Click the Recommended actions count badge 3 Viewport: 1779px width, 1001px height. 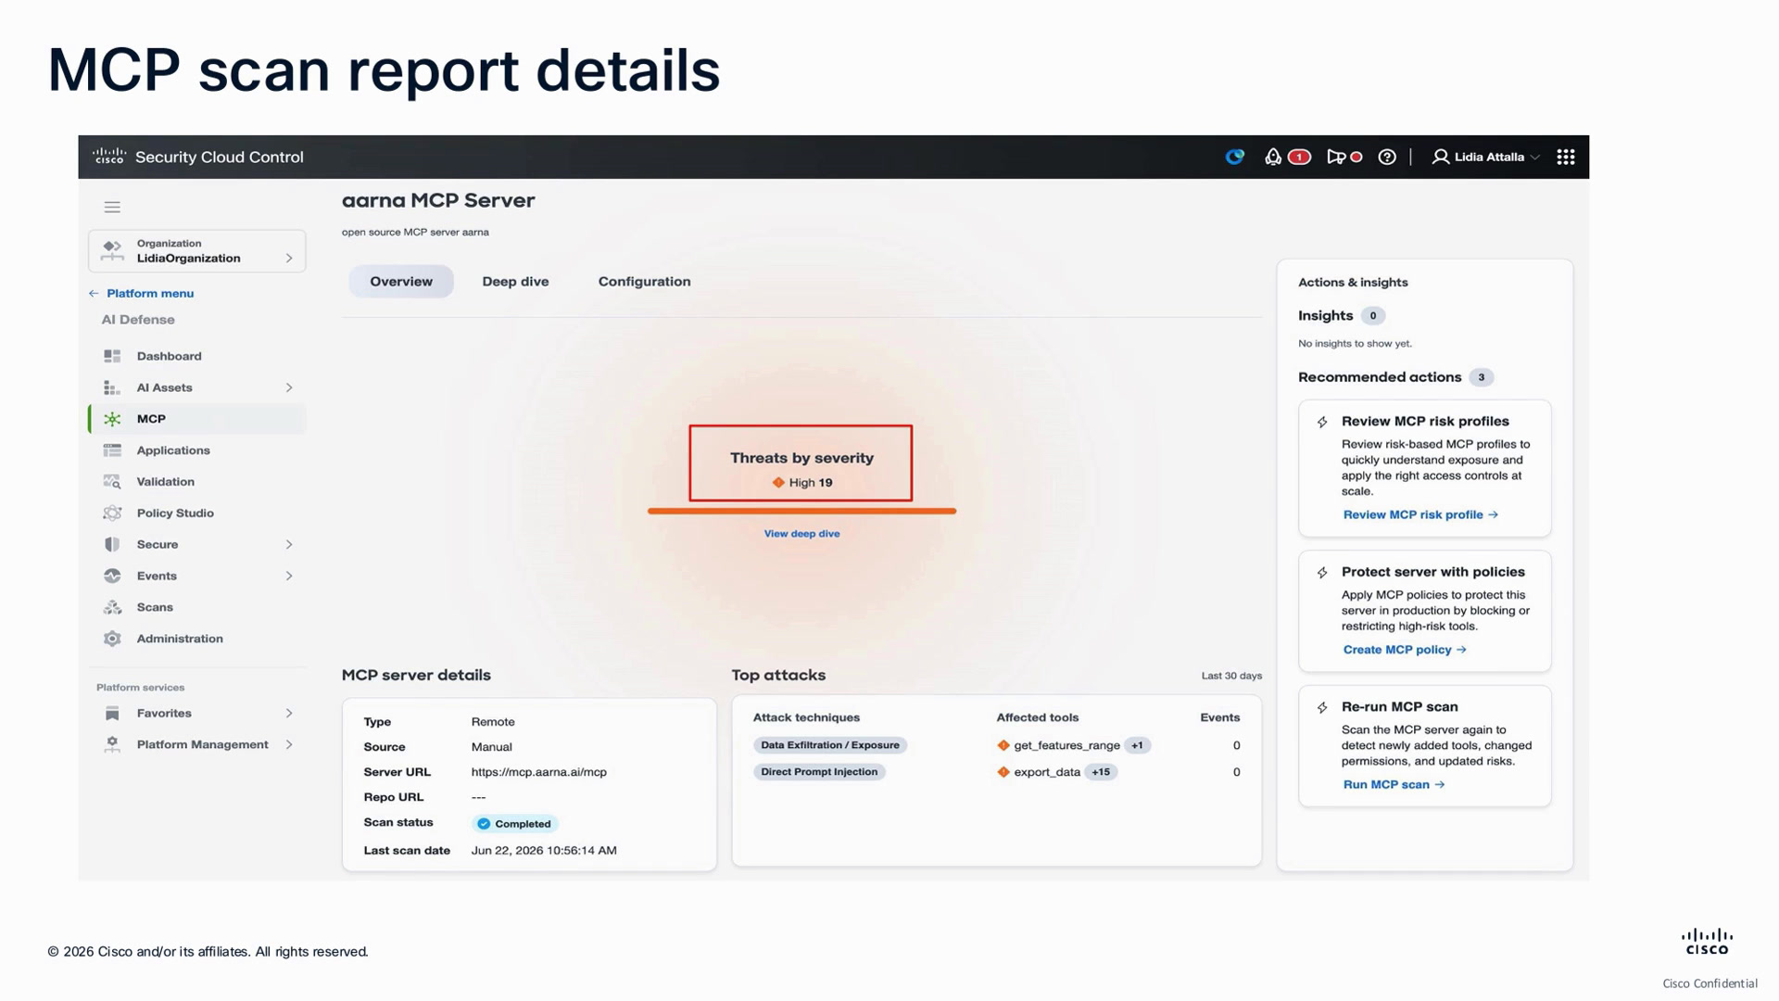1481,377
